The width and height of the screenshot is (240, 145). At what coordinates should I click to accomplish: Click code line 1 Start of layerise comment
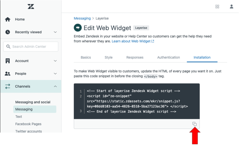click(x=133, y=91)
